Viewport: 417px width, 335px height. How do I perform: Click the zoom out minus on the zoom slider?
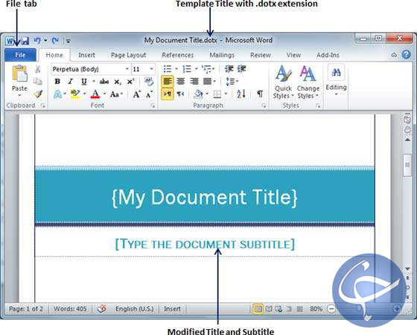(x=331, y=309)
